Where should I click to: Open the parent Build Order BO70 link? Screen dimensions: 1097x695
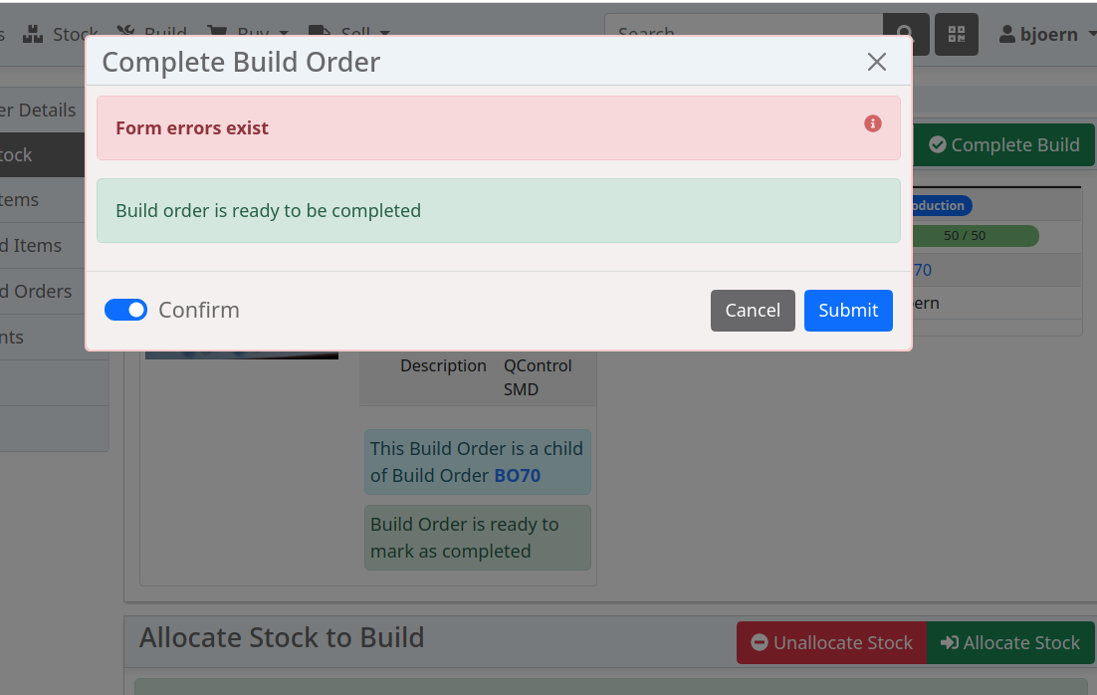click(517, 474)
